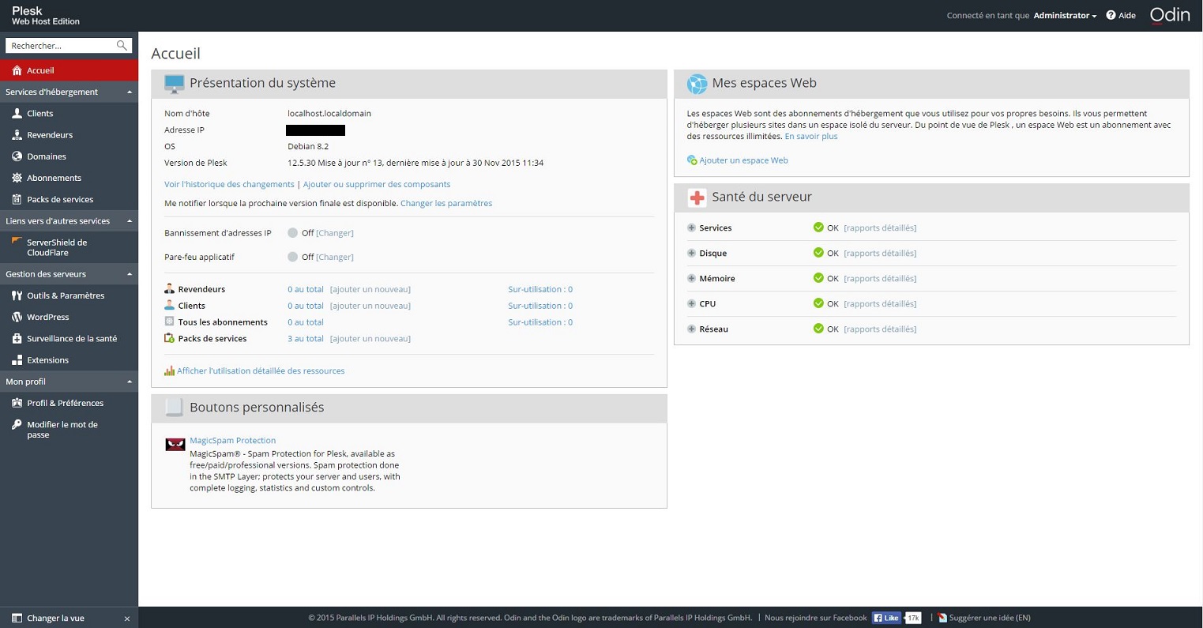This screenshot has height=628, width=1203.
Task: Expand CPU details in Santé du serveur
Action: point(693,303)
